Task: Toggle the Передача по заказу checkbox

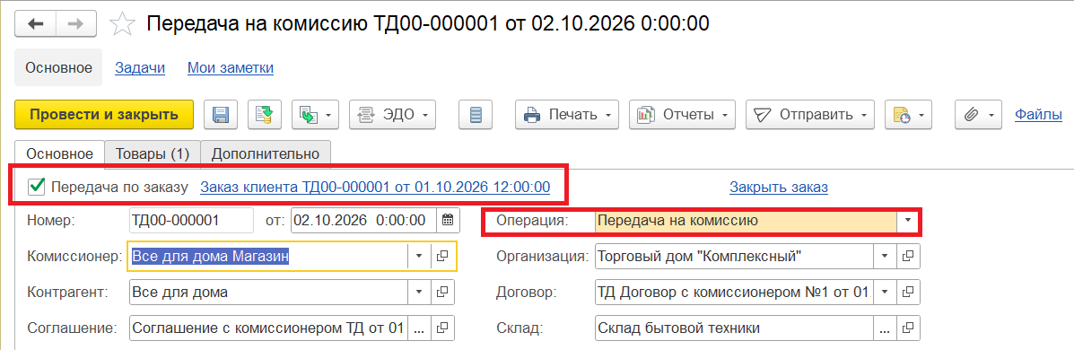Action: [x=36, y=187]
